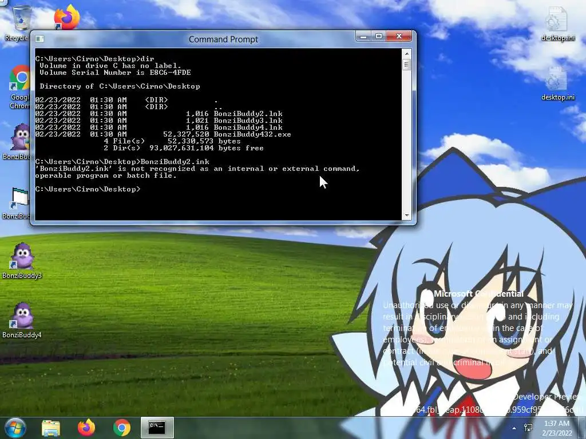Click the Command Prompt scrollbar thumb
586x439 pixels.
407,65
